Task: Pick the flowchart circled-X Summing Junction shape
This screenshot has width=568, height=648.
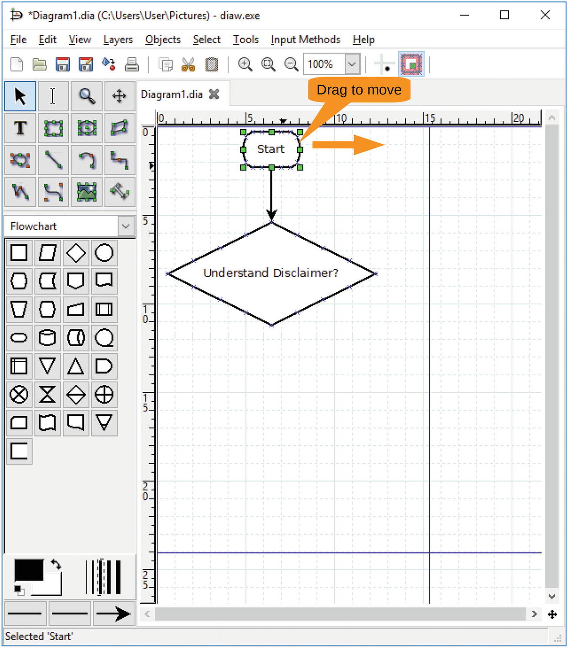Action: [19, 394]
